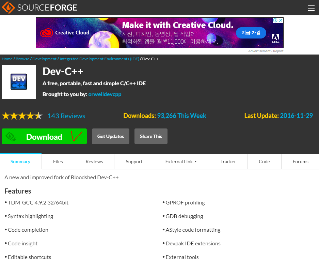Click the 'Devpak IDE extensions' feature text

(193, 244)
